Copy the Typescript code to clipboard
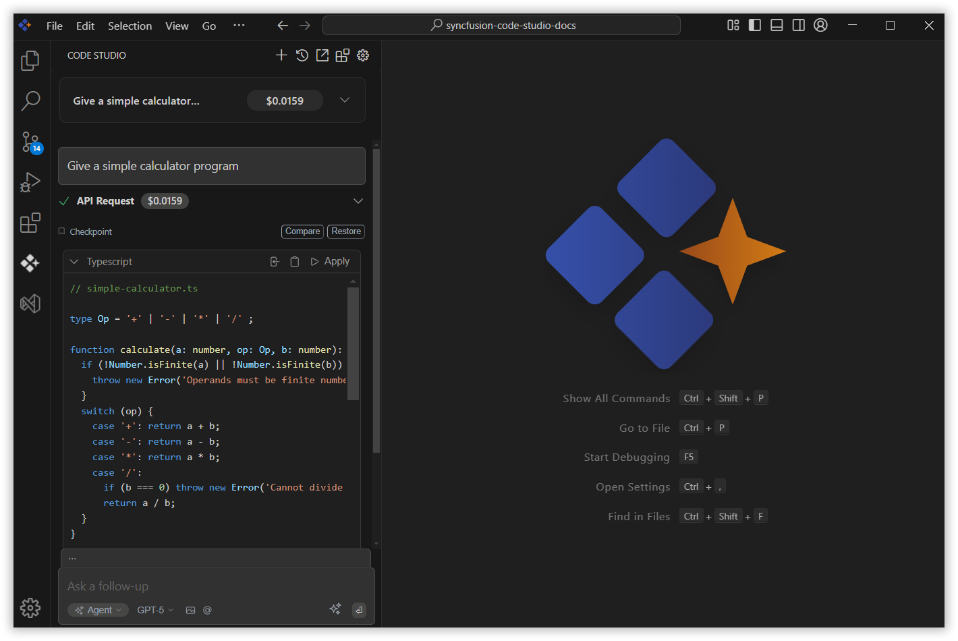This screenshot has width=958, height=641. [x=295, y=262]
